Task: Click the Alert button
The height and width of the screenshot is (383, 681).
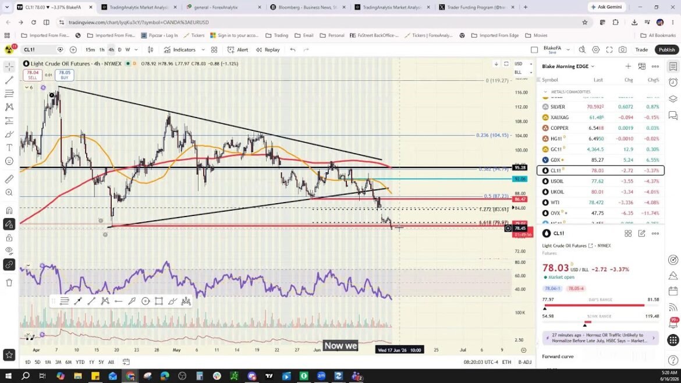Action: pyautogui.click(x=238, y=49)
